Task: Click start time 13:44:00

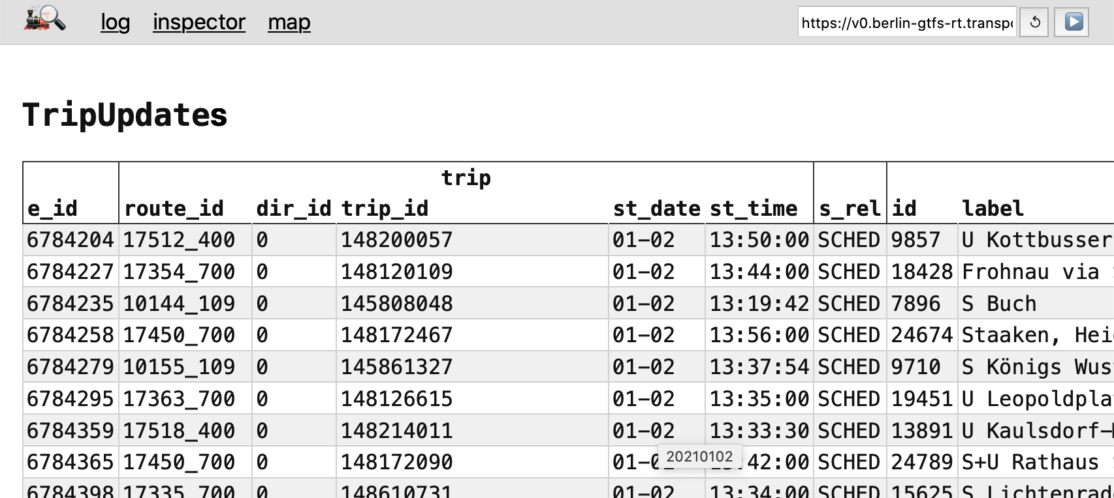Action: [x=759, y=272]
